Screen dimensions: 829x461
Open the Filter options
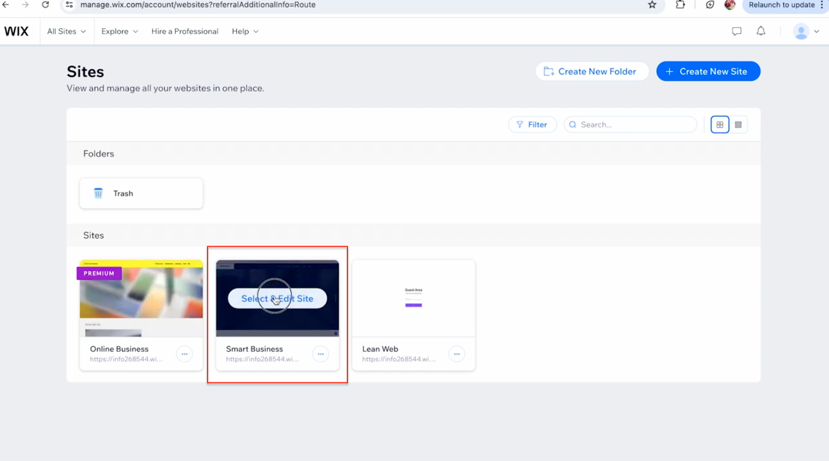[x=532, y=124]
